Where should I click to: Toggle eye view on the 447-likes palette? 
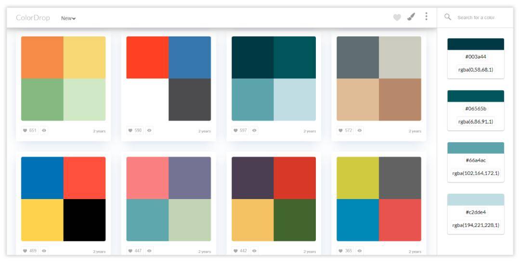click(149, 251)
